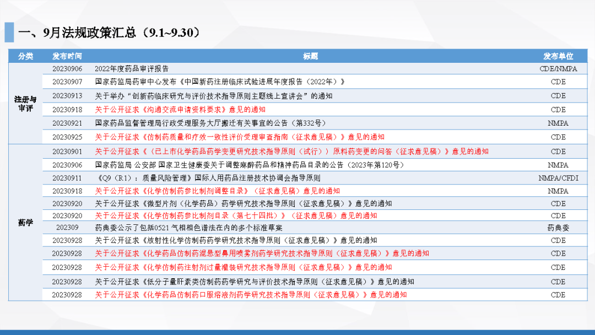This screenshot has width=595, height=335.
Task: Click the 行政受理服务大厅搬迁 announcement (第332号)
Action: (210, 123)
